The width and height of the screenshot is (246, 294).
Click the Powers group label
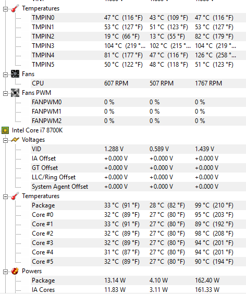(x=32, y=271)
